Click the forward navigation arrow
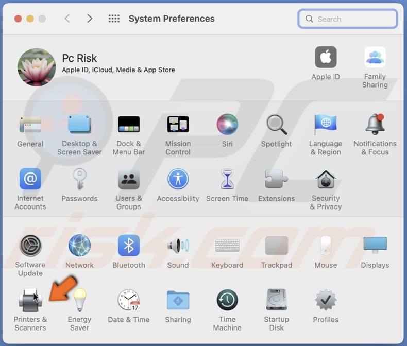 [x=90, y=19]
